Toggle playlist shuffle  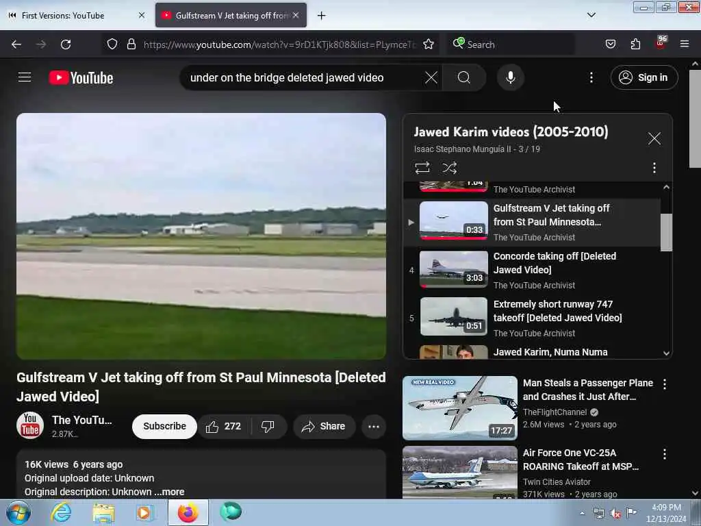[449, 168]
